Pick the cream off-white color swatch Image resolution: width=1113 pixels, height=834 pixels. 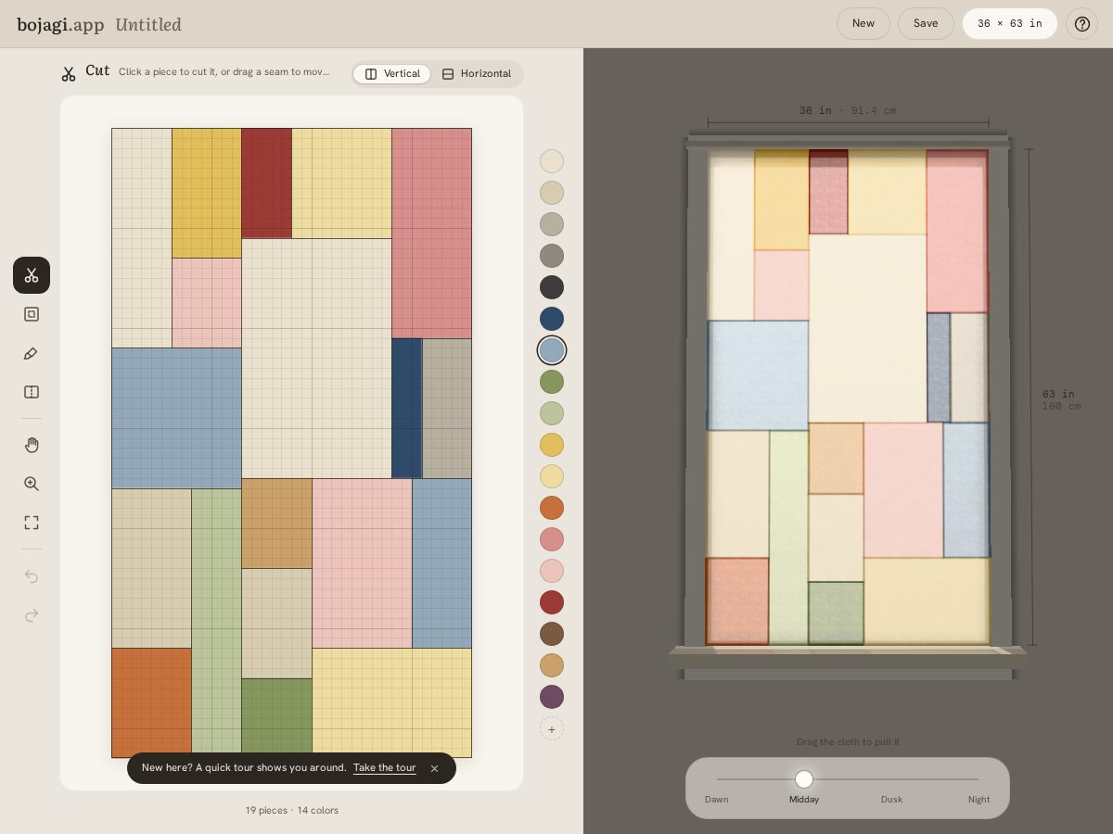[x=552, y=161]
